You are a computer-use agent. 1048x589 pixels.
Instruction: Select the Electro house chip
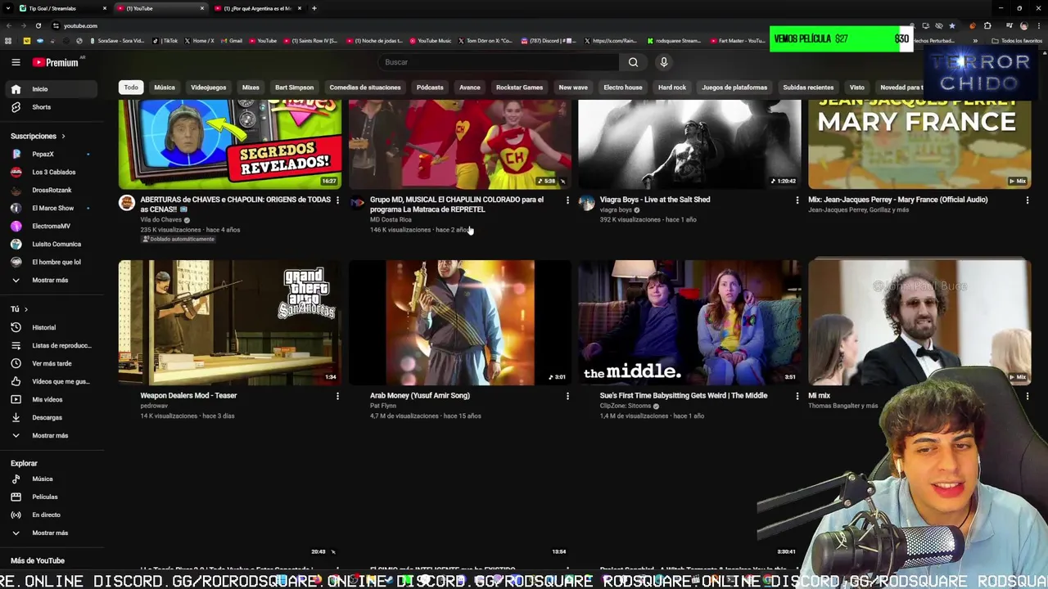click(623, 88)
